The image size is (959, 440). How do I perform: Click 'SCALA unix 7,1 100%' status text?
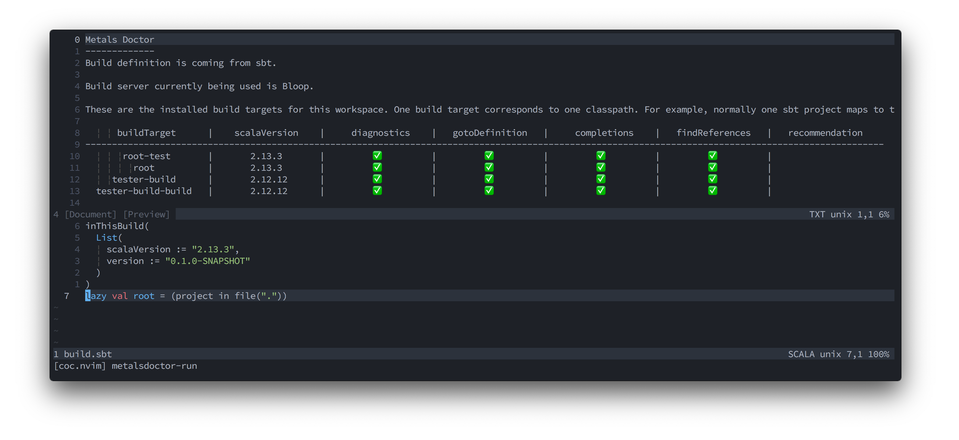[x=839, y=354]
